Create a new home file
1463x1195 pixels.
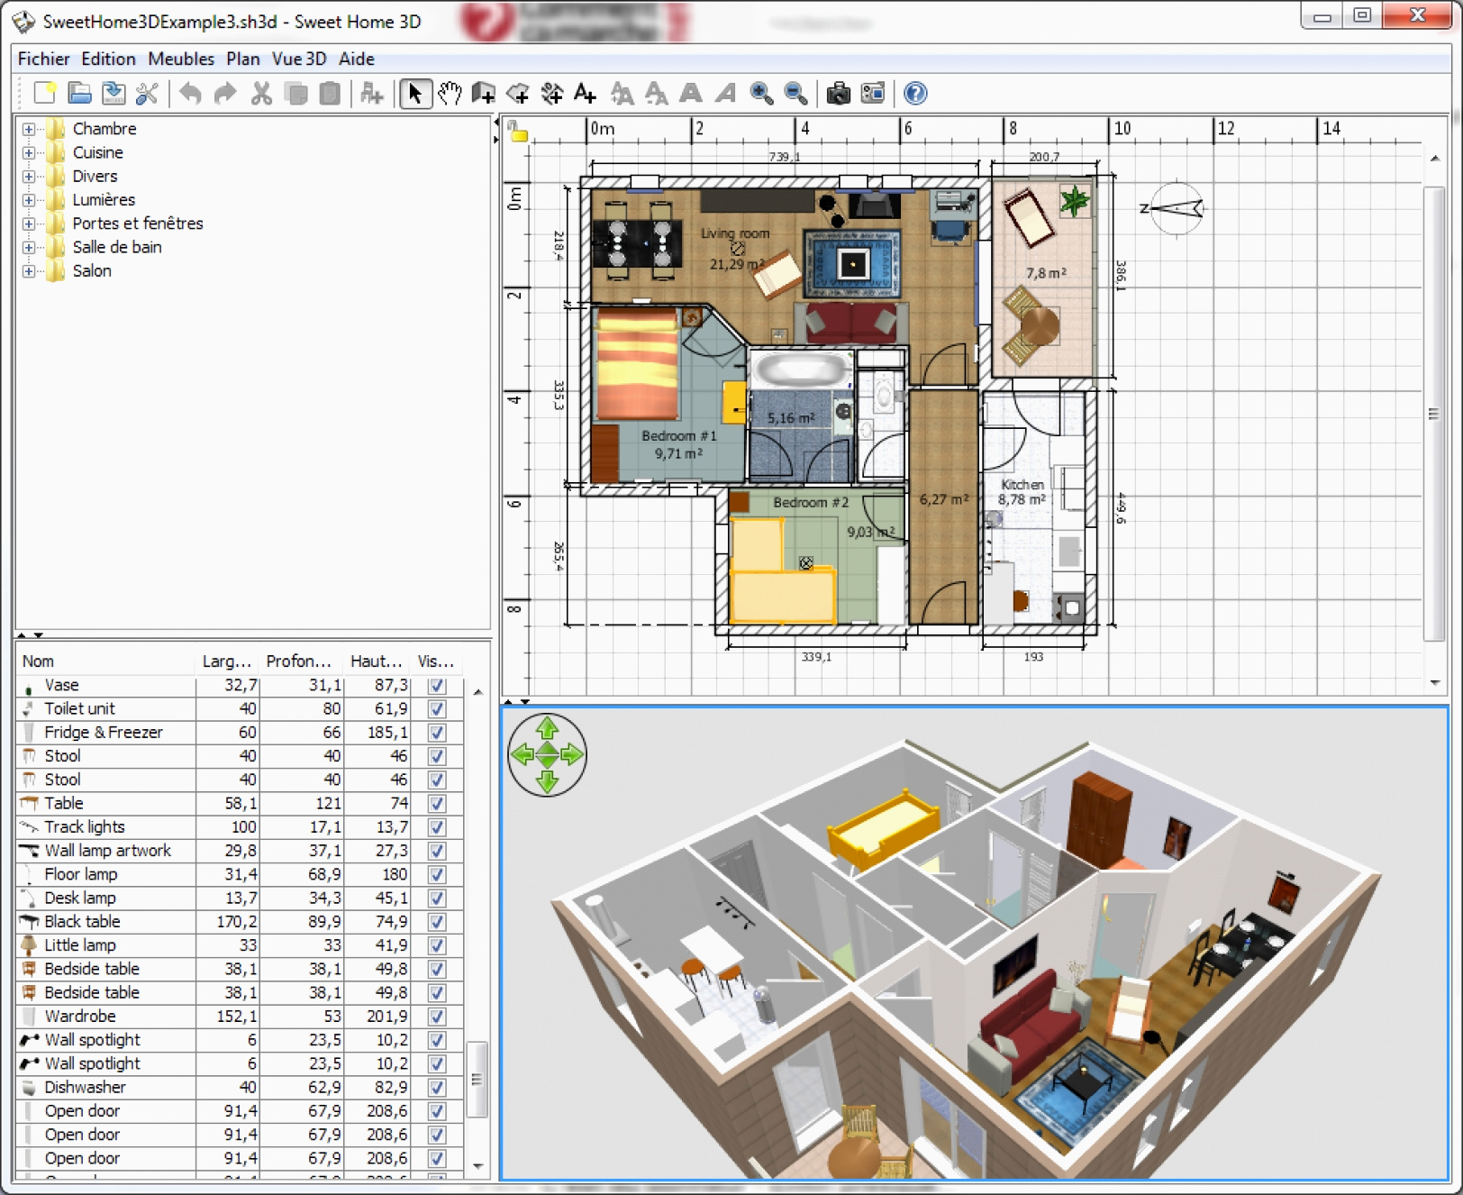point(44,93)
